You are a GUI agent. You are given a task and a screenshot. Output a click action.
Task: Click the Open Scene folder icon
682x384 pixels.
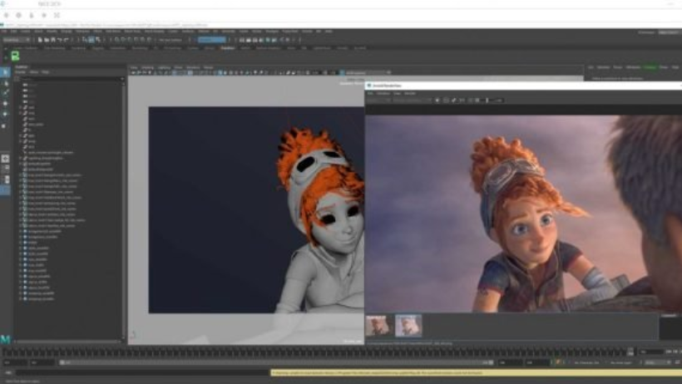47,40
